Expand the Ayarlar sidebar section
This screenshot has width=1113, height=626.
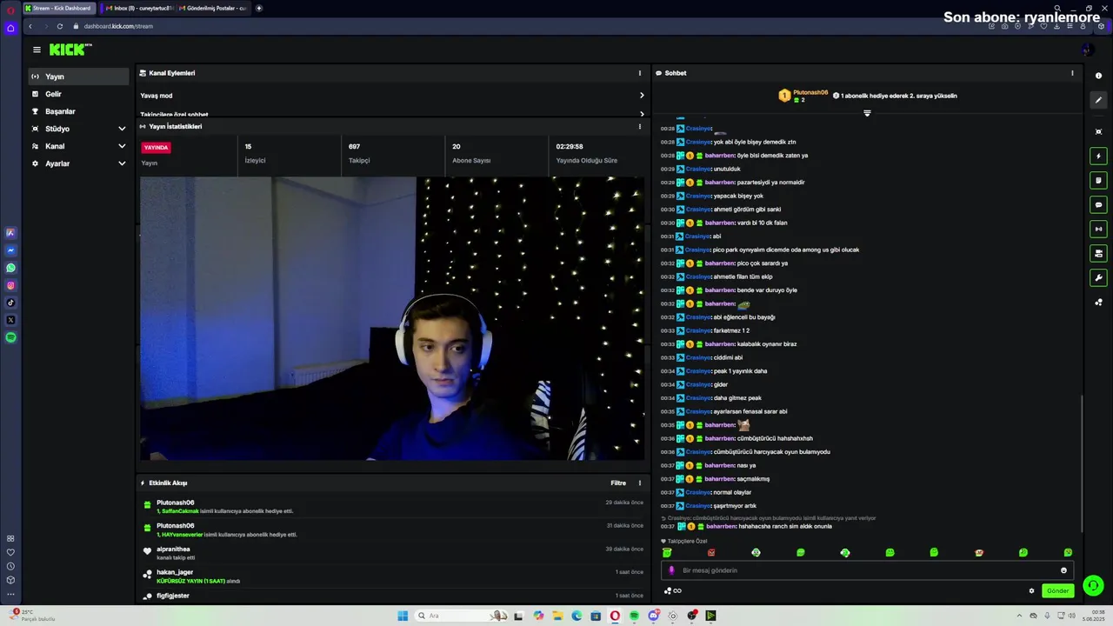[122, 163]
